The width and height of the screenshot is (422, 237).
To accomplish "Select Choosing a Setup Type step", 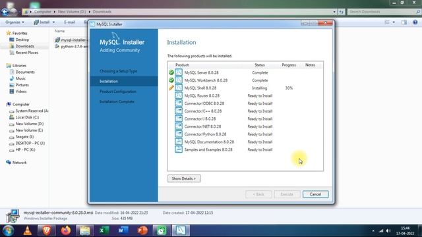I will pos(119,71).
